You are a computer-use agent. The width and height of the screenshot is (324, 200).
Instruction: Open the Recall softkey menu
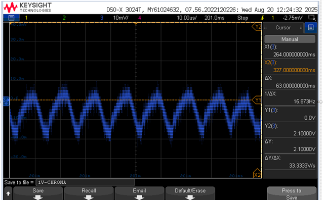(89, 193)
